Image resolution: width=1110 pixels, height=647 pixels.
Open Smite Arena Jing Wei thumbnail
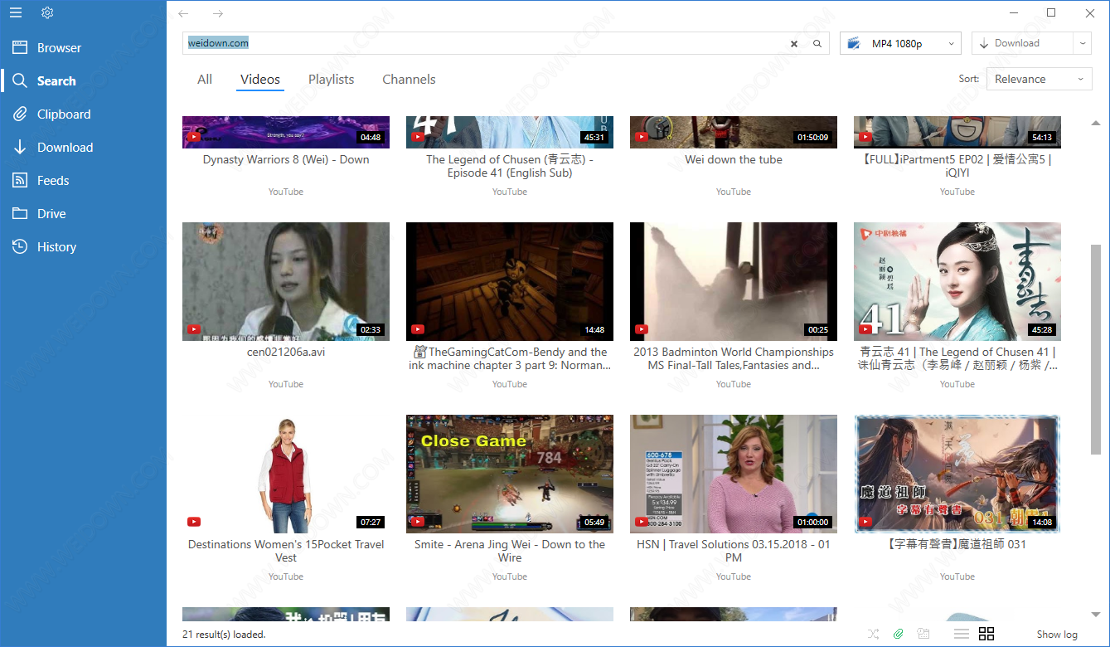510,474
